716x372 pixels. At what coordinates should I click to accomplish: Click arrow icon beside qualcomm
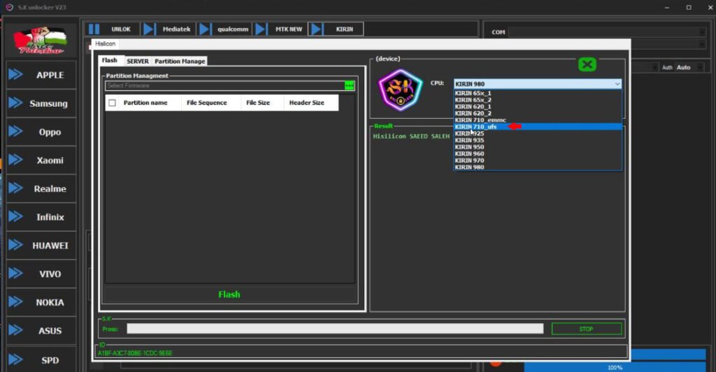[x=205, y=29]
